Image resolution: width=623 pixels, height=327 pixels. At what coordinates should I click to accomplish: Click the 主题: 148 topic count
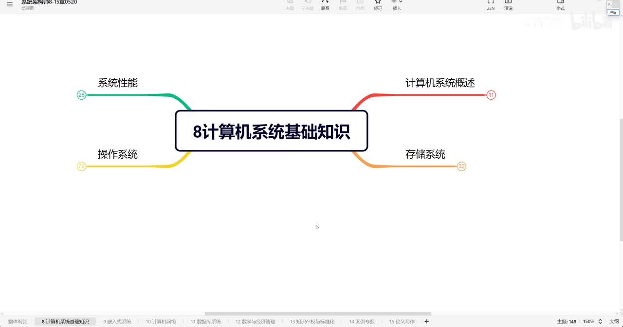(567, 322)
